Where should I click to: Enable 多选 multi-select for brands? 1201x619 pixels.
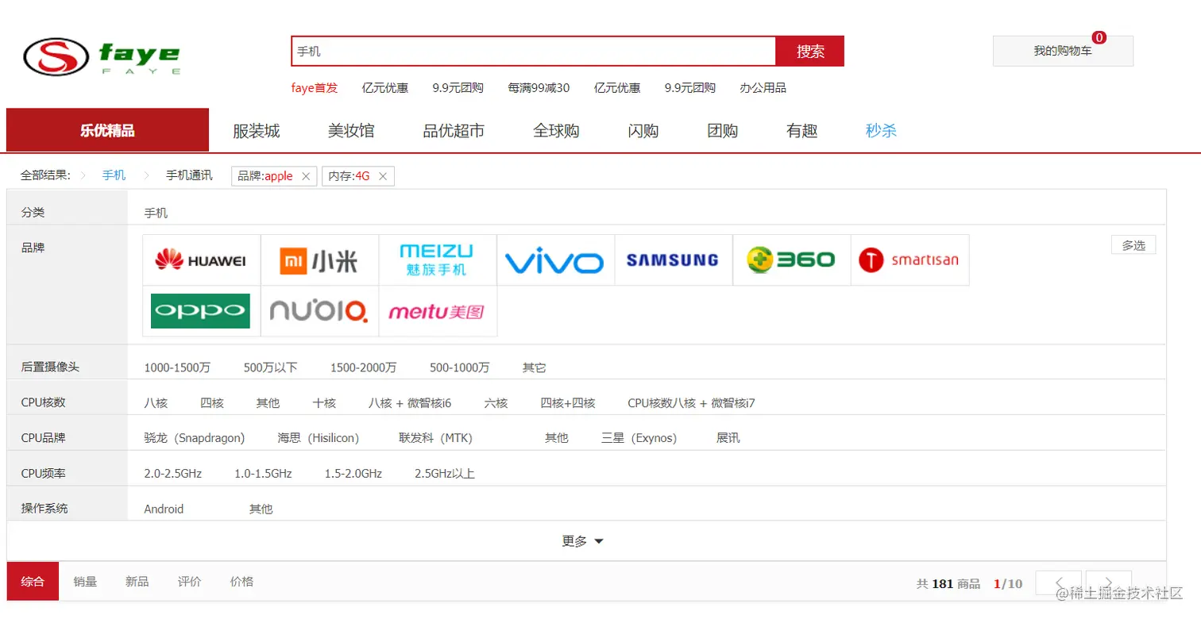[x=1133, y=245]
